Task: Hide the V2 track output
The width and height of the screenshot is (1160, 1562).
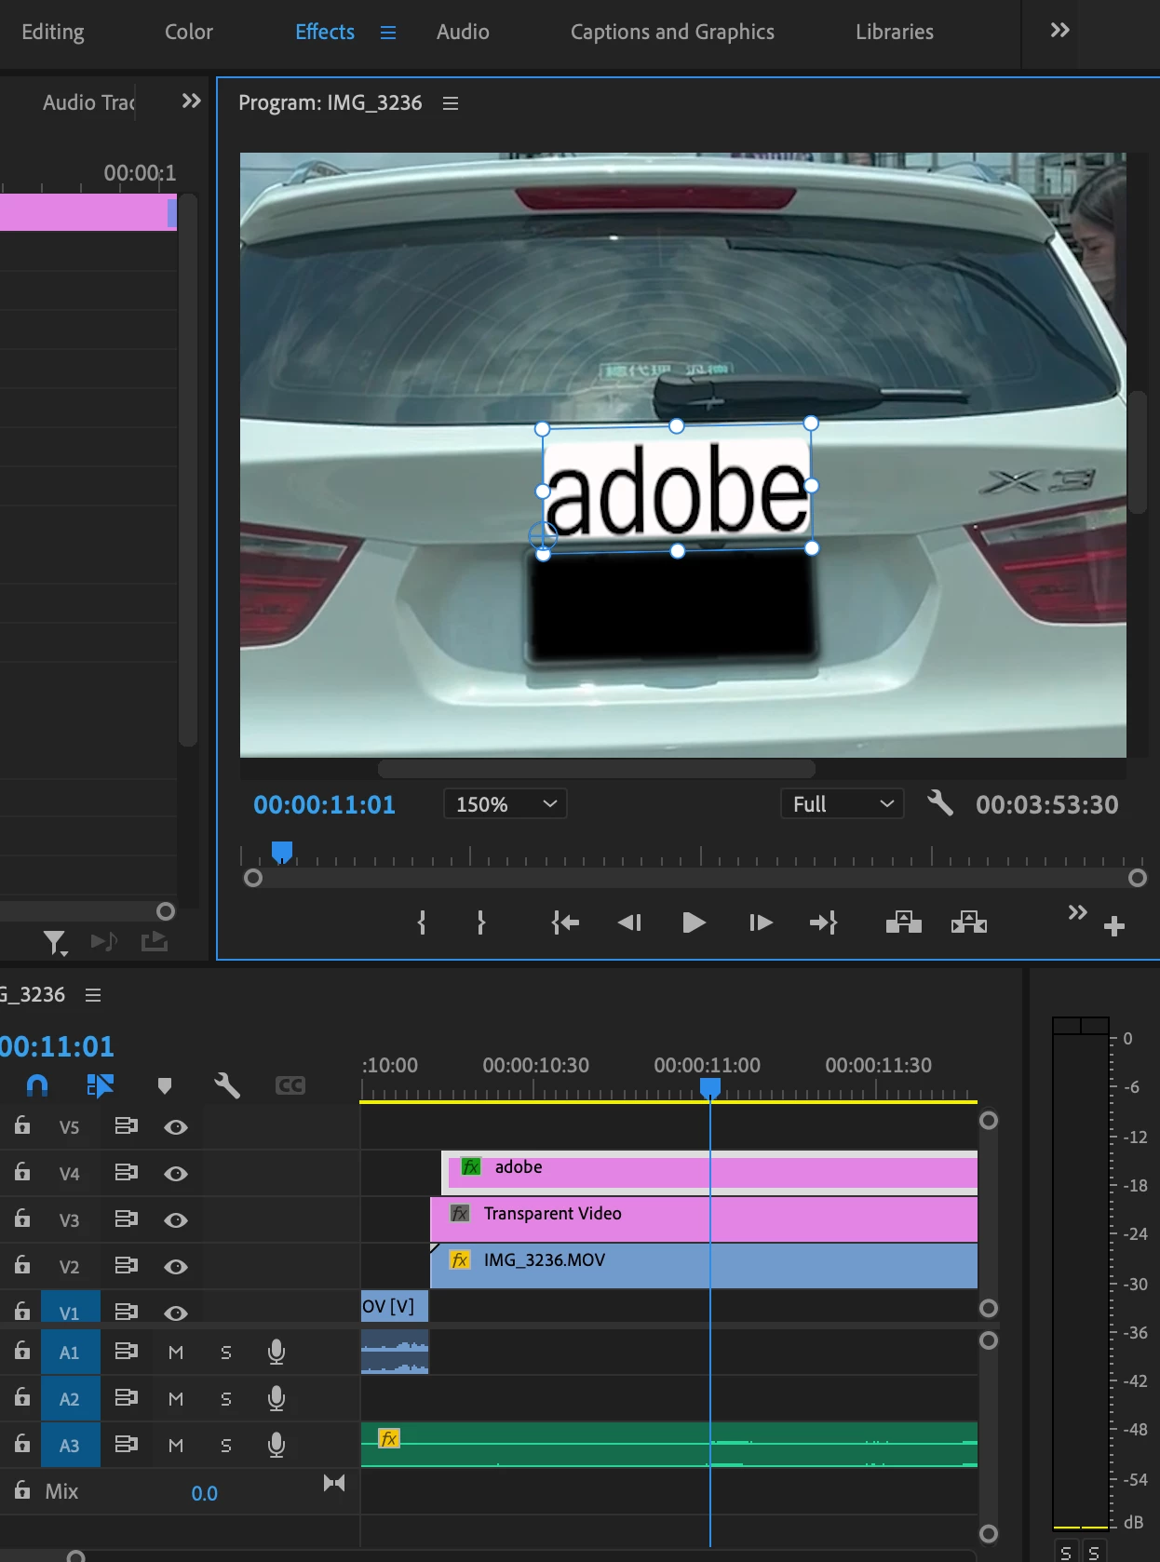Action: 176,1267
